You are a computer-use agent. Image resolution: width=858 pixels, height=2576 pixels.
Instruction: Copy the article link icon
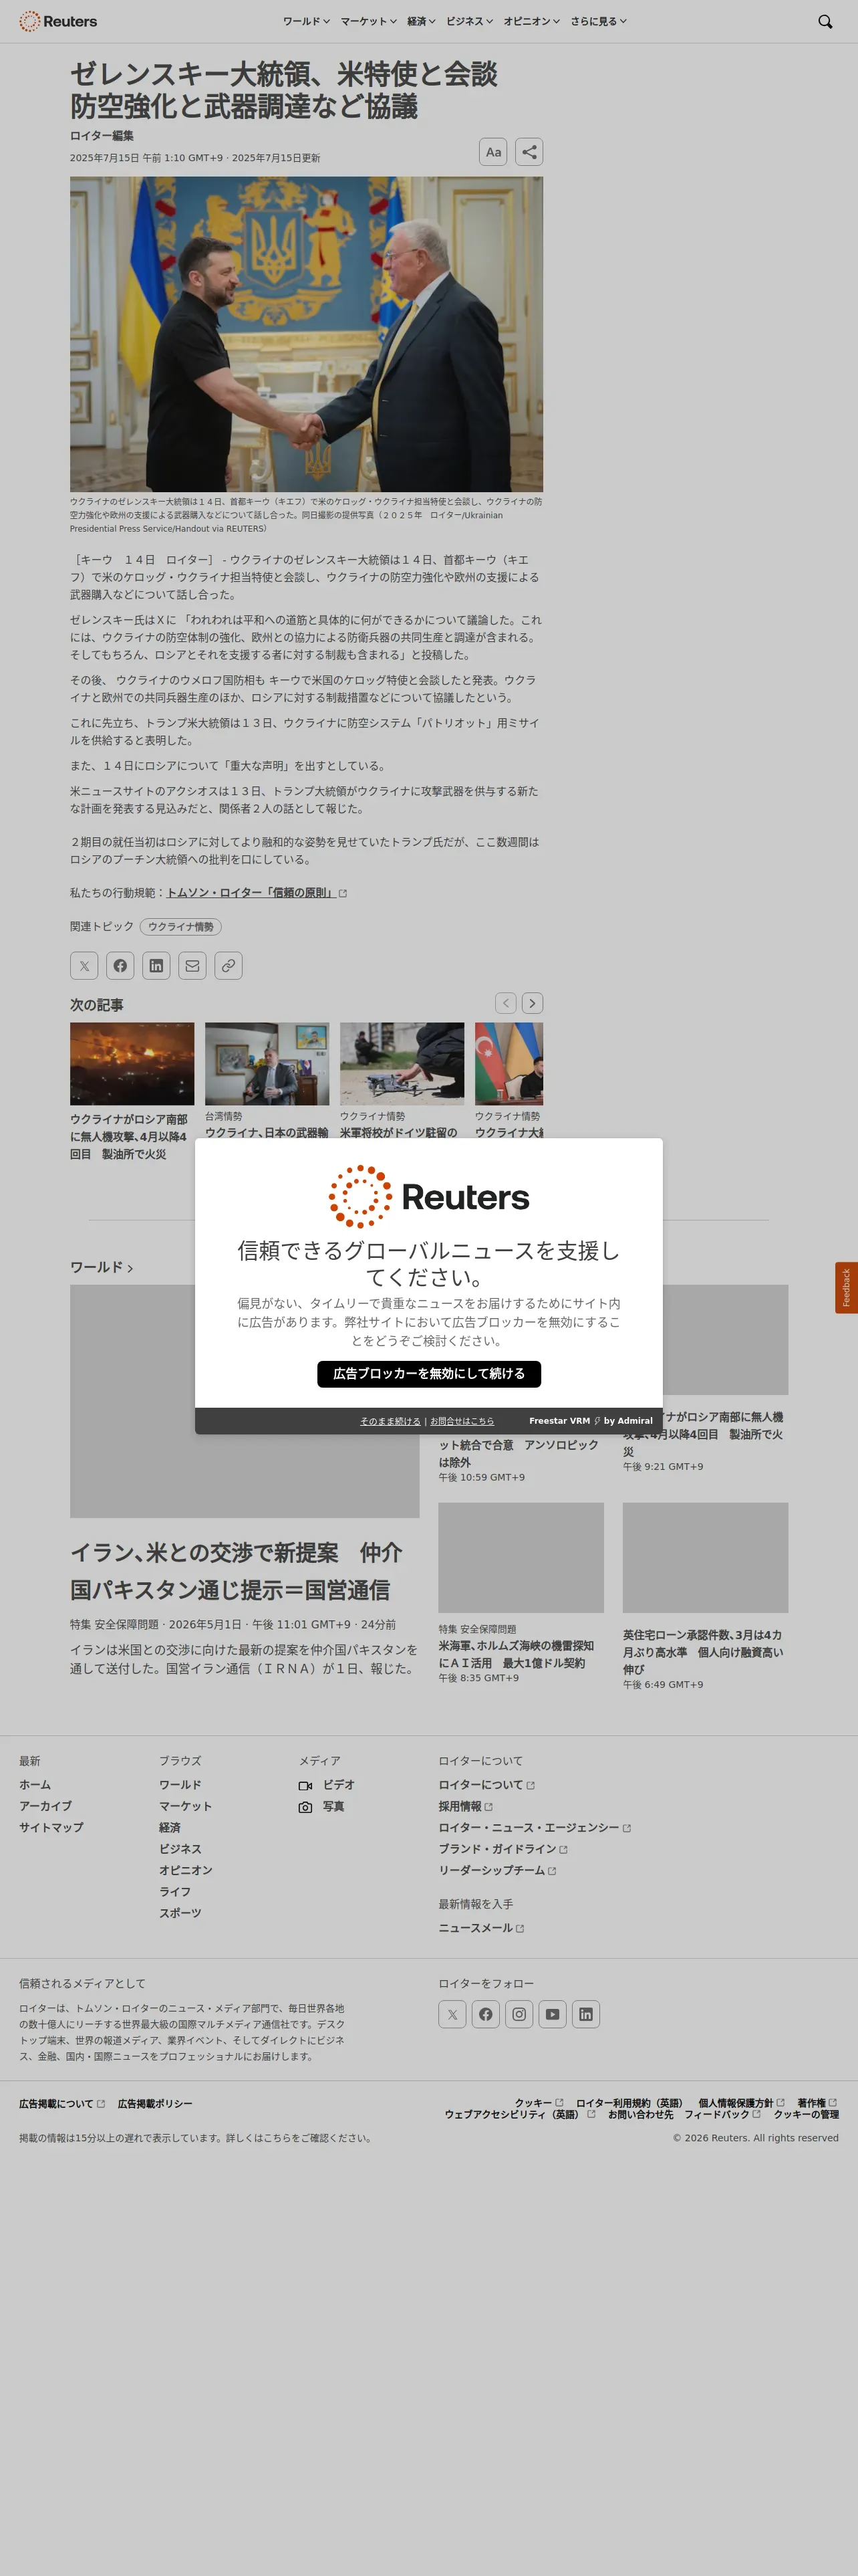(228, 966)
